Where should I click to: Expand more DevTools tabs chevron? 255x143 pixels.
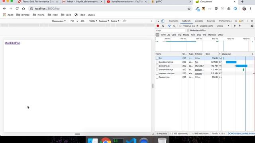pos(236,21)
